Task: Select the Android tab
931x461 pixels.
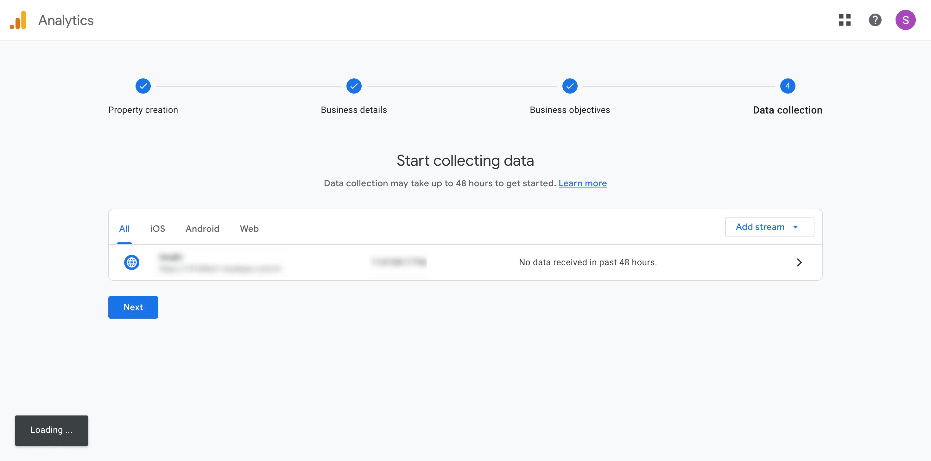Action: click(202, 229)
